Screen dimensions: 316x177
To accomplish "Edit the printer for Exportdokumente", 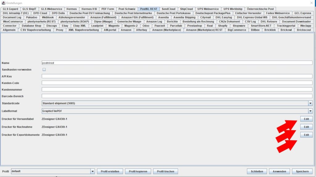I will coord(306,135).
